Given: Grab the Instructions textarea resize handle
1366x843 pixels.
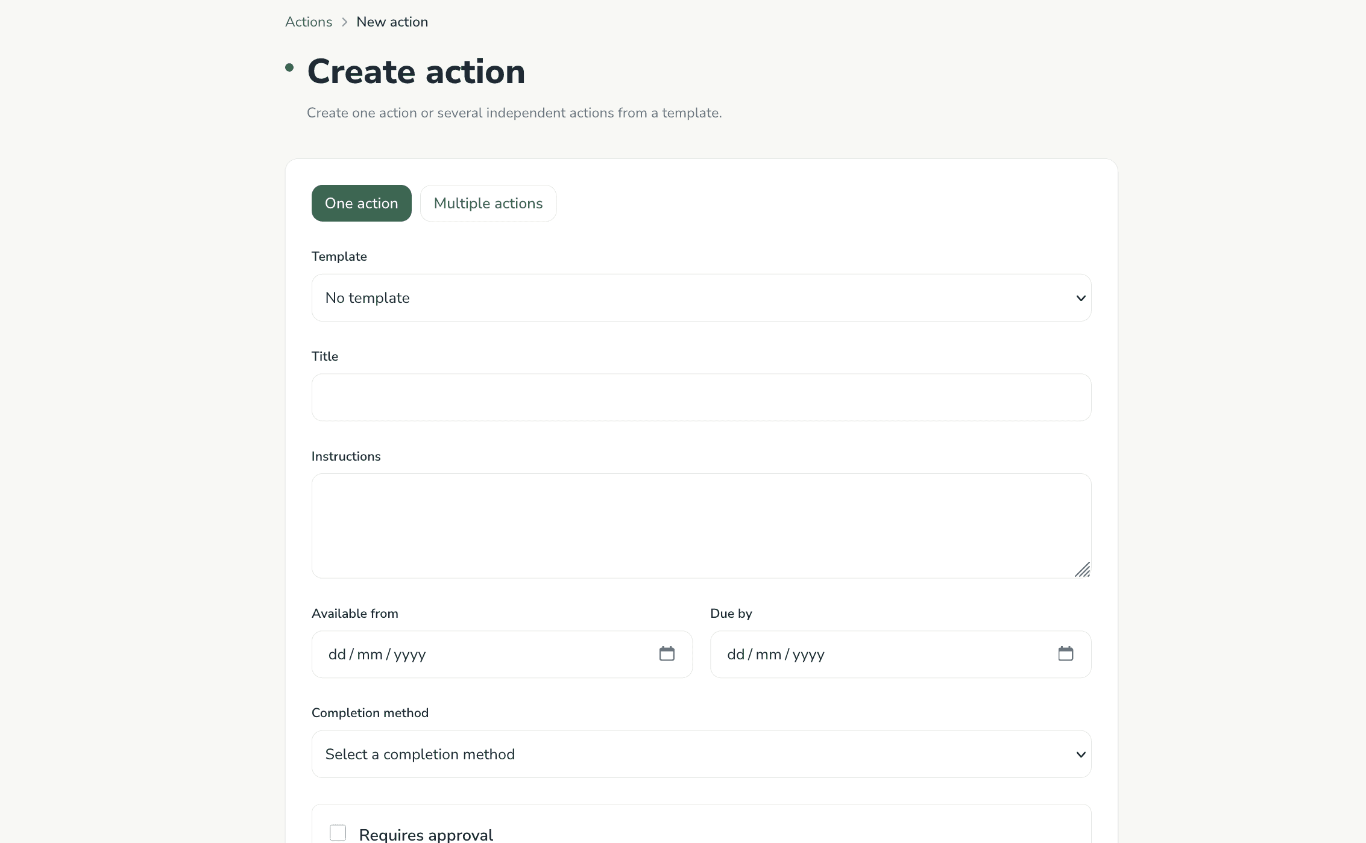Looking at the screenshot, I should (1083, 570).
